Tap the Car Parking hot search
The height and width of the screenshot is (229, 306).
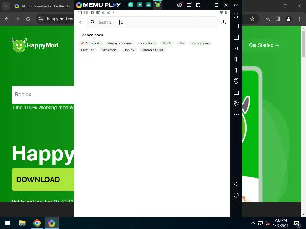[x=200, y=43]
